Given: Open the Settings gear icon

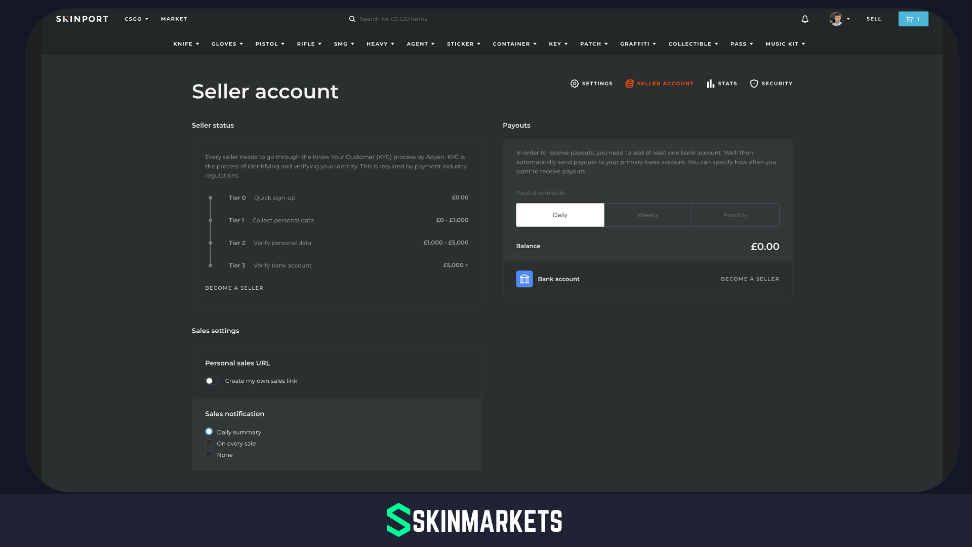Looking at the screenshot, I should 575,84.
